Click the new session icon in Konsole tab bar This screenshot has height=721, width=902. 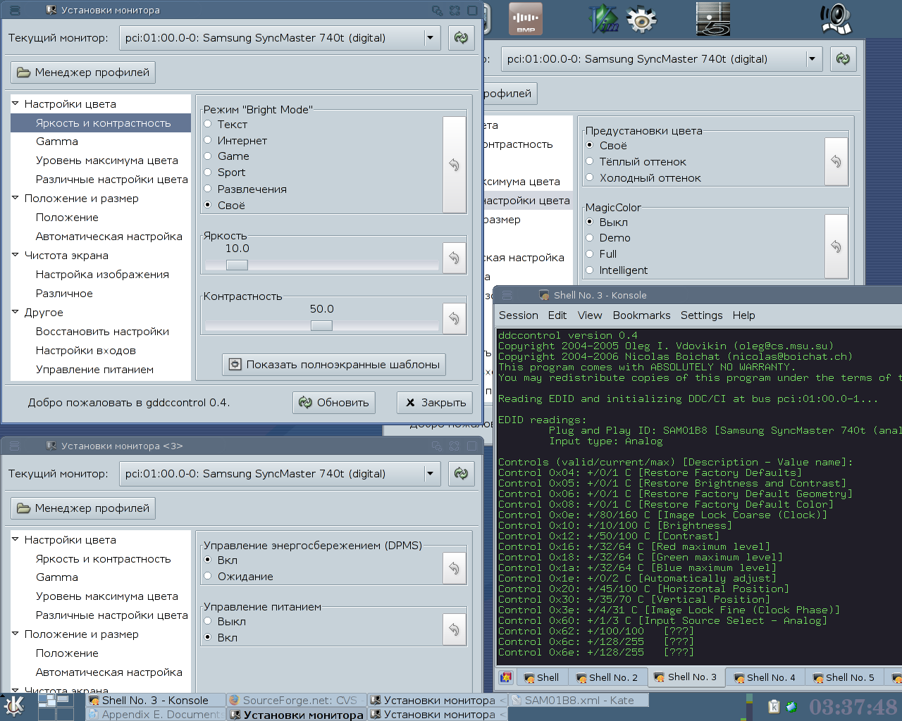(x=506, y=677)
